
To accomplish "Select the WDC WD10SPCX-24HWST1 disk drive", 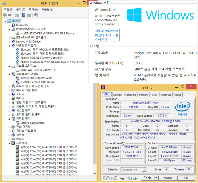I will coord(38,70).
